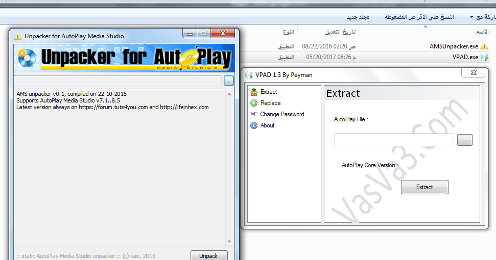Image resolution: width=496 pixels, height=260 pixels.
Task: Open About in VPAD sidebar
Action: [x=267, y=125]
